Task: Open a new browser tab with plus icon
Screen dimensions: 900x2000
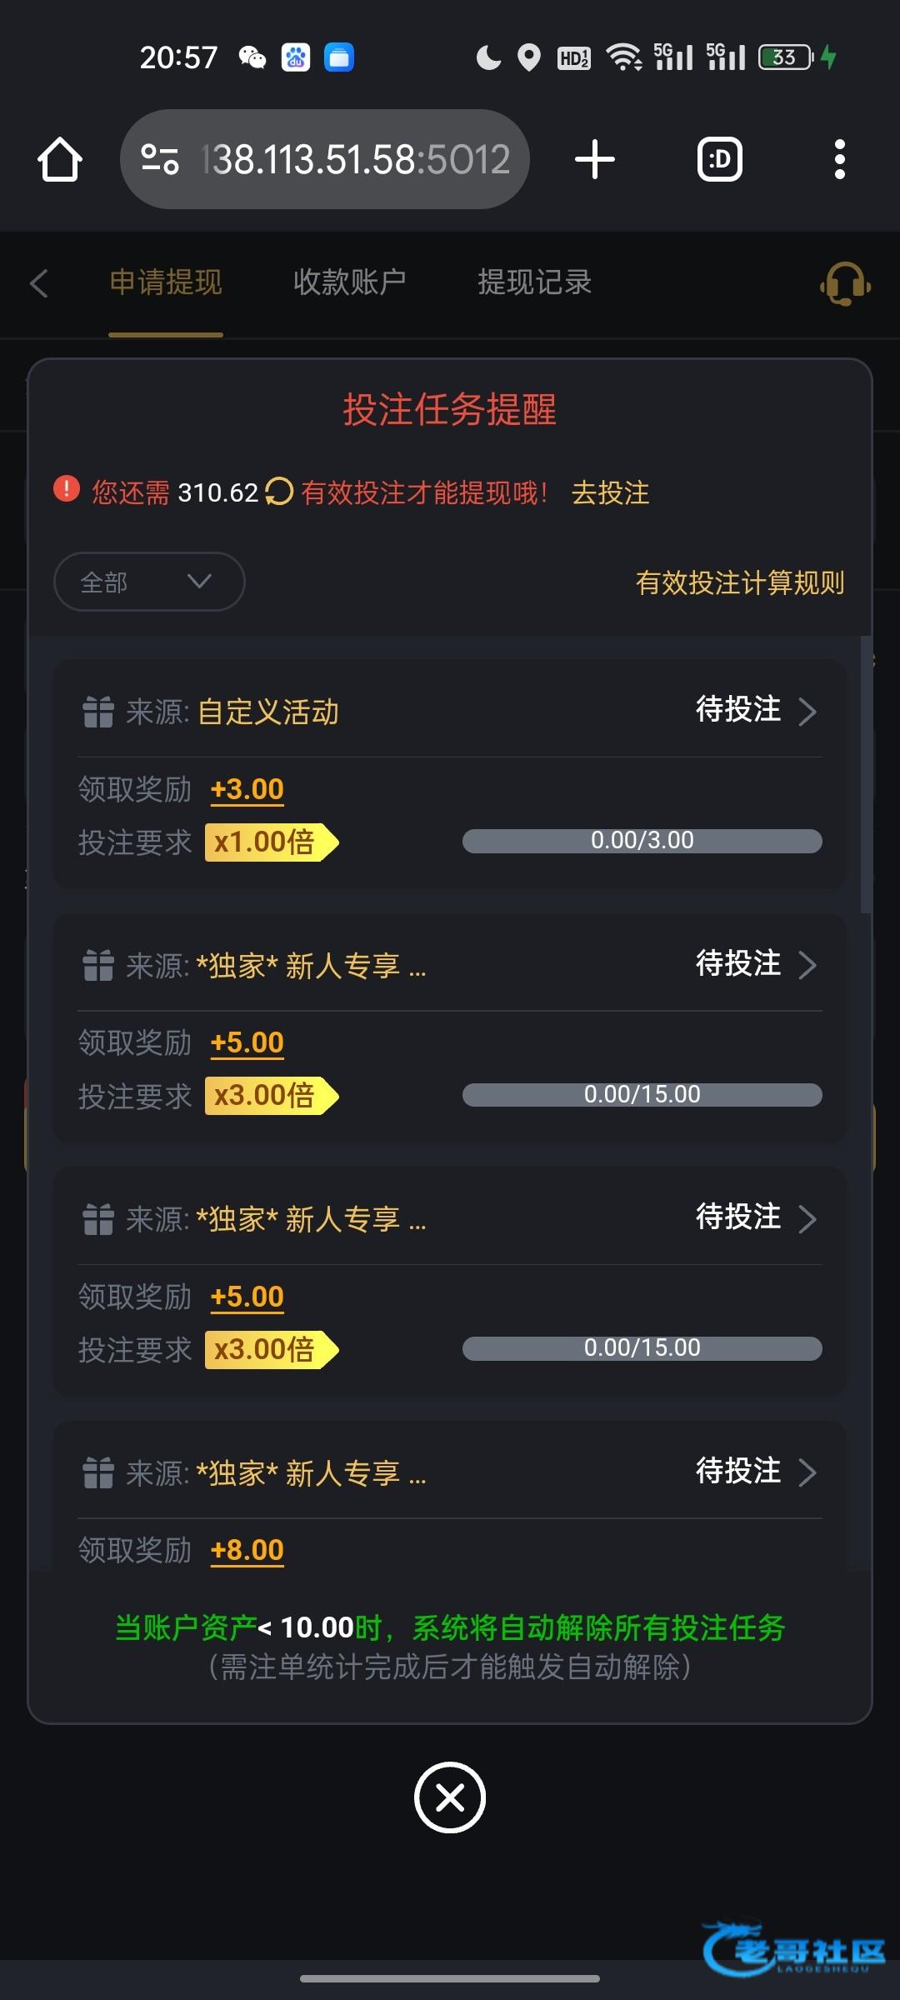Action: coord(595,159)
